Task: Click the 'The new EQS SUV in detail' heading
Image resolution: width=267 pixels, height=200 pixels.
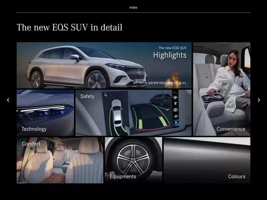Action: [69, 27]
